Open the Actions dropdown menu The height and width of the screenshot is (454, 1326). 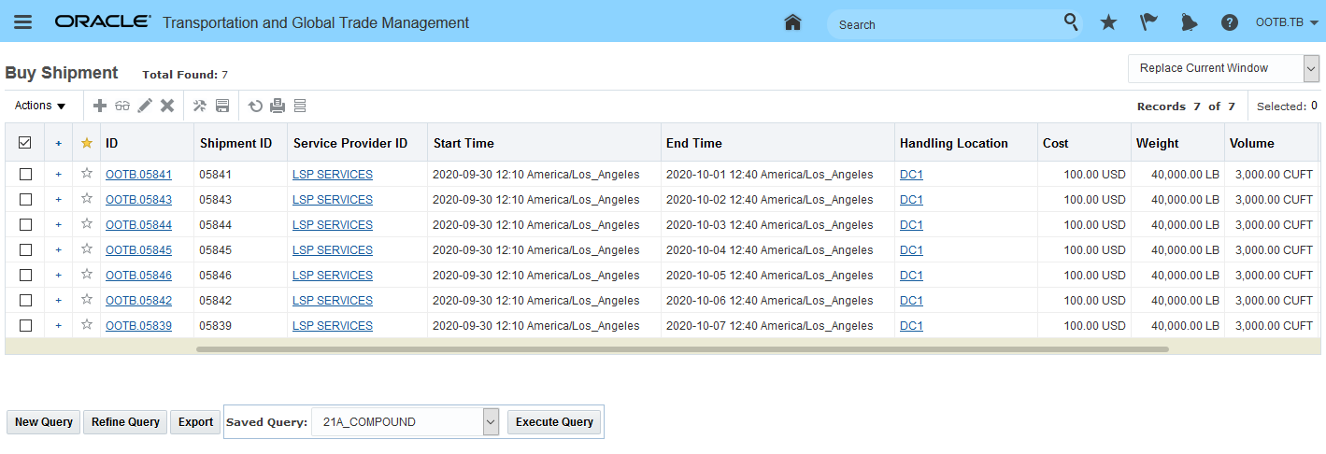click(x=40, y=106)
